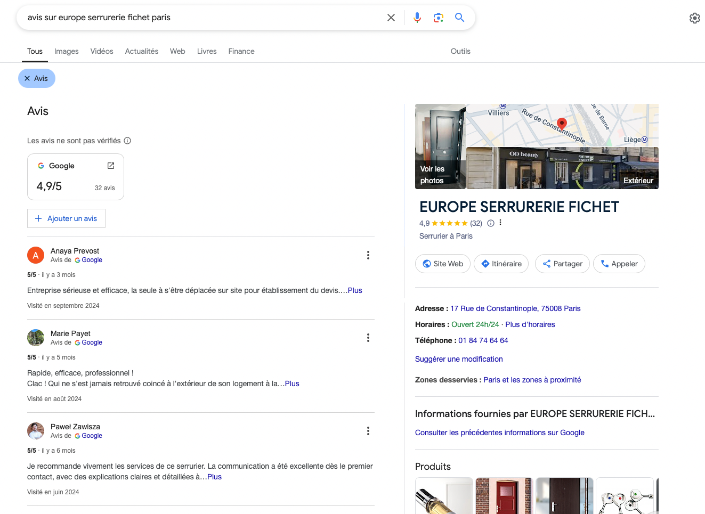Open the settings gear
705x514 pixels.
tap(695, 18)
